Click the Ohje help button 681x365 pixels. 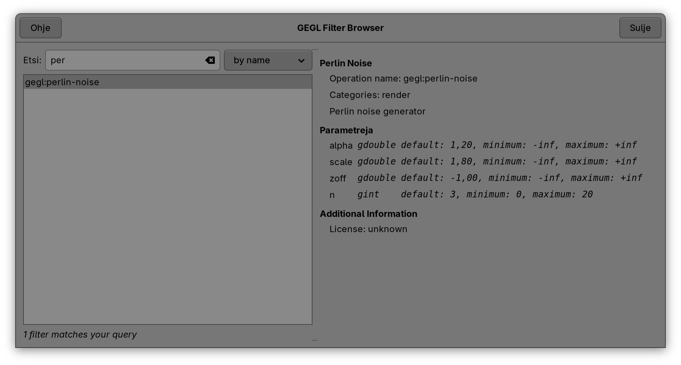41,28
